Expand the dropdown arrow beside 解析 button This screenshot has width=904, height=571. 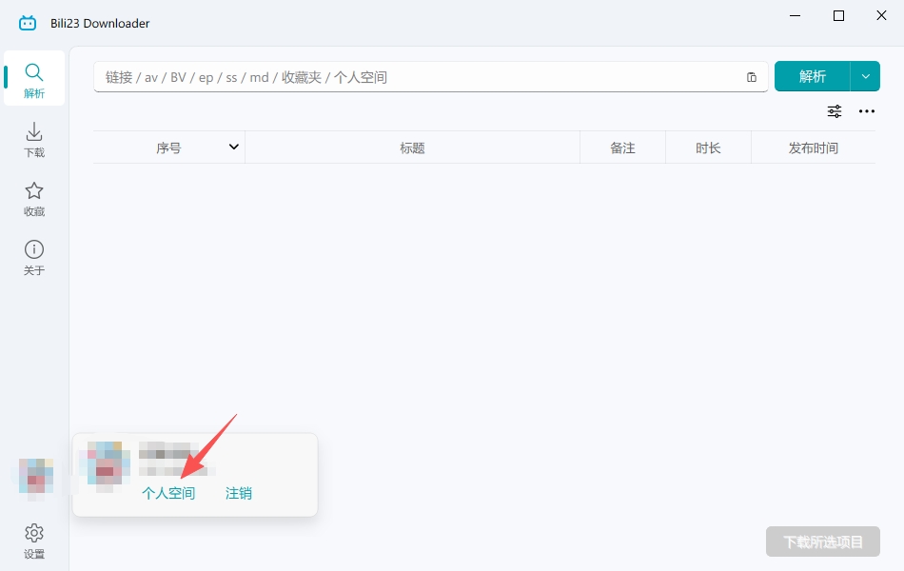coord(865,76)
